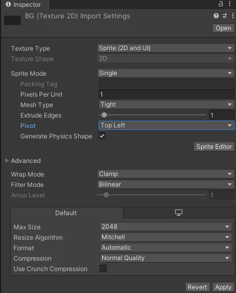Click the Inspector lock icon

click(221, 4)
